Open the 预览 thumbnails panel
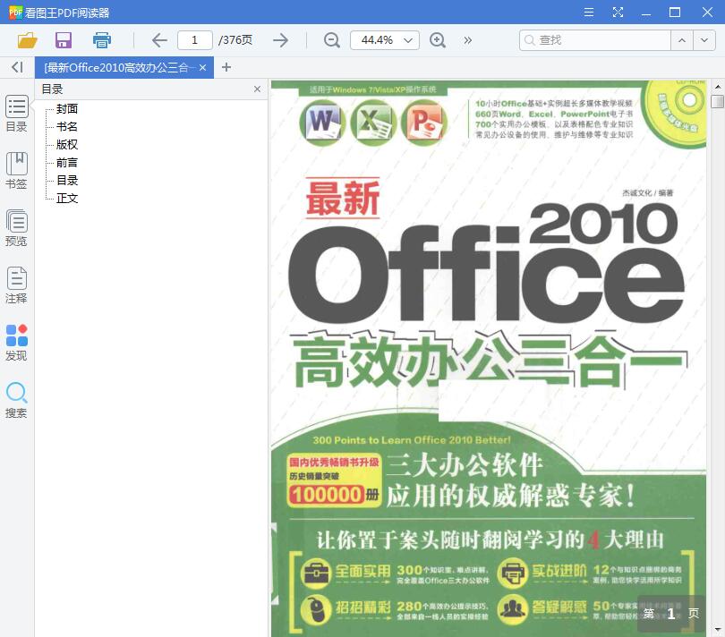725x637 pixels. (x=17, y=228)
